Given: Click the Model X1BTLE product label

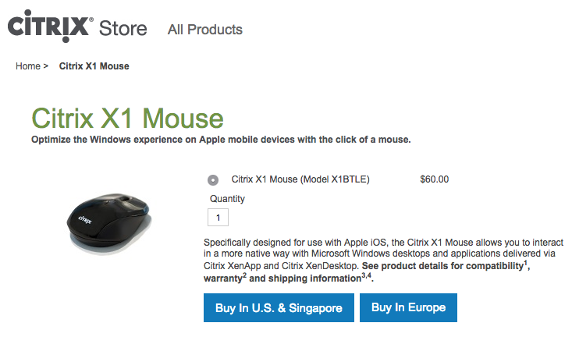Looking at the screenshot, I should point(300,179).
